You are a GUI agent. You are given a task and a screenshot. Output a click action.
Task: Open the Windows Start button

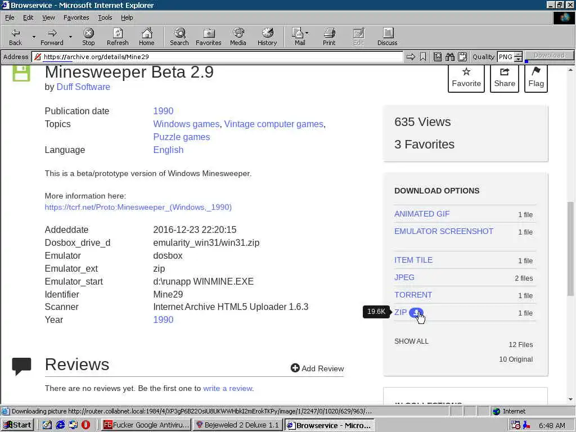click(17, 425)
